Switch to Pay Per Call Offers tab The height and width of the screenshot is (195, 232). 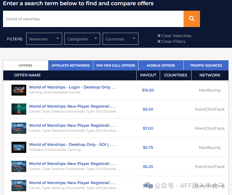click(x=116, y=66)
